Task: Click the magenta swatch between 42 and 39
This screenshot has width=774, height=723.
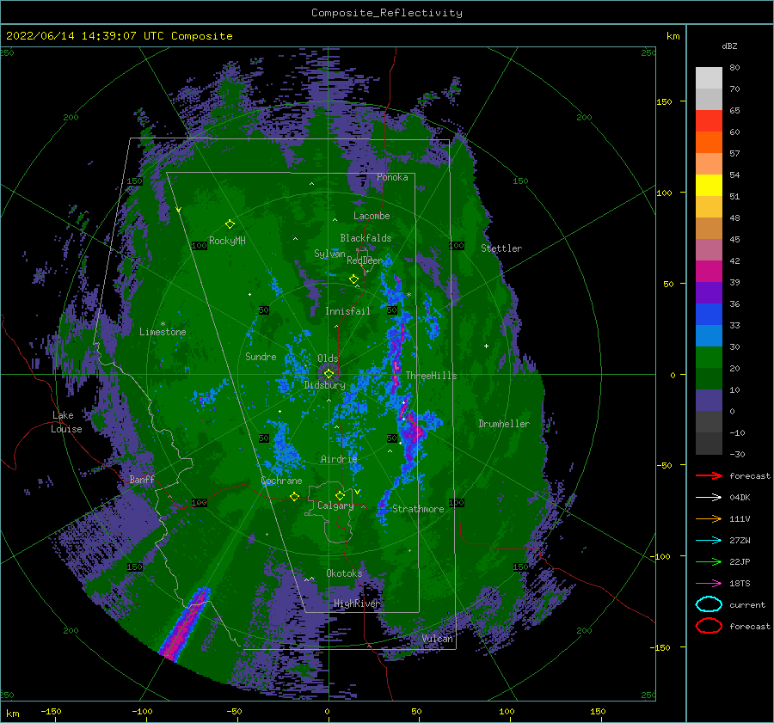Action: coord(709,271)
